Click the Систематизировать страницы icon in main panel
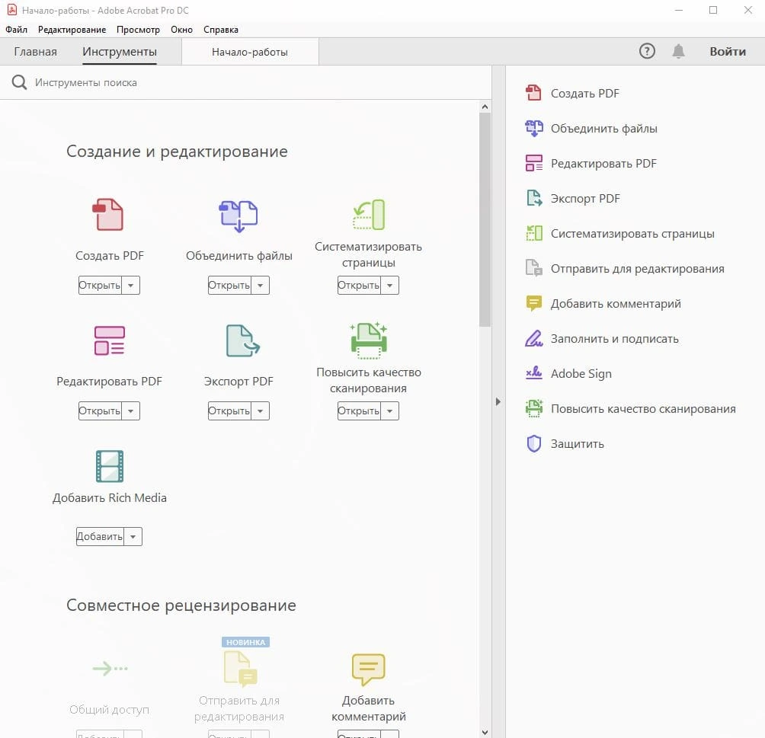 click(369, 215)
